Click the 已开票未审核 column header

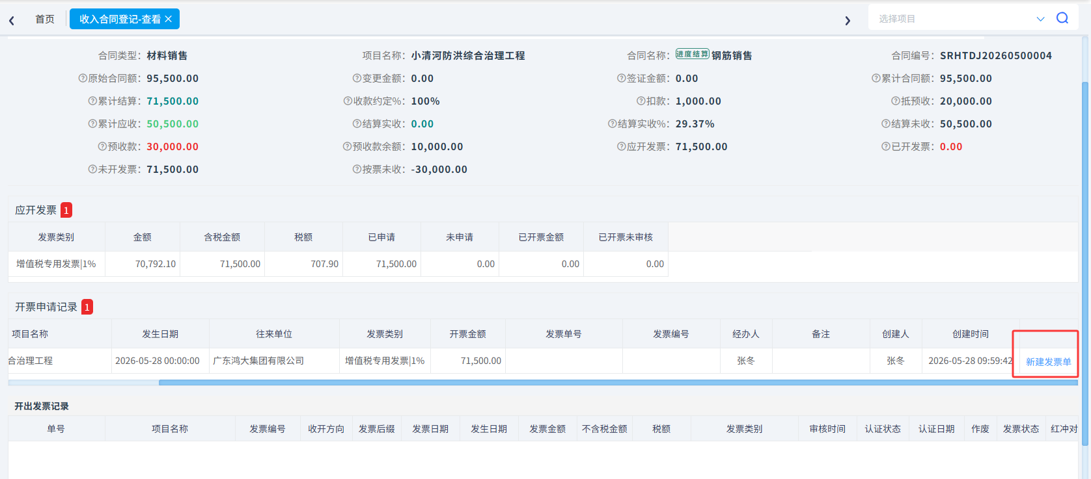point(626,237)
